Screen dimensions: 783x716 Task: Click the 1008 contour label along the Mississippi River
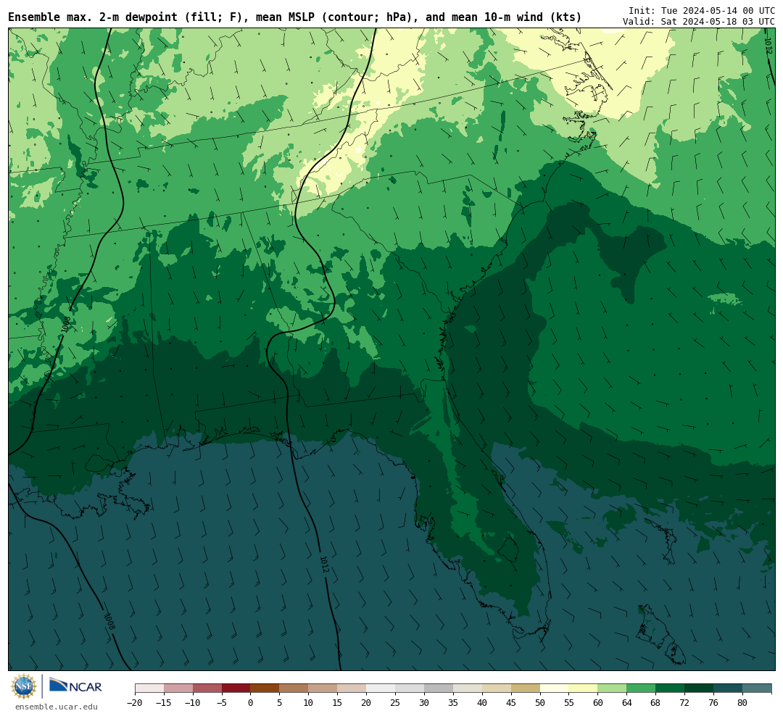point(66,325)
